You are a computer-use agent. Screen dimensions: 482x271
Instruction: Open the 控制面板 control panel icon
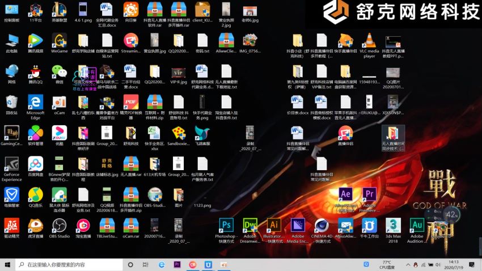12,10
